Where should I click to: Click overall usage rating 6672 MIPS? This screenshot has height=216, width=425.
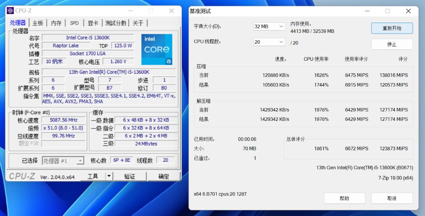pyautogui.click(x=356, y=148)
